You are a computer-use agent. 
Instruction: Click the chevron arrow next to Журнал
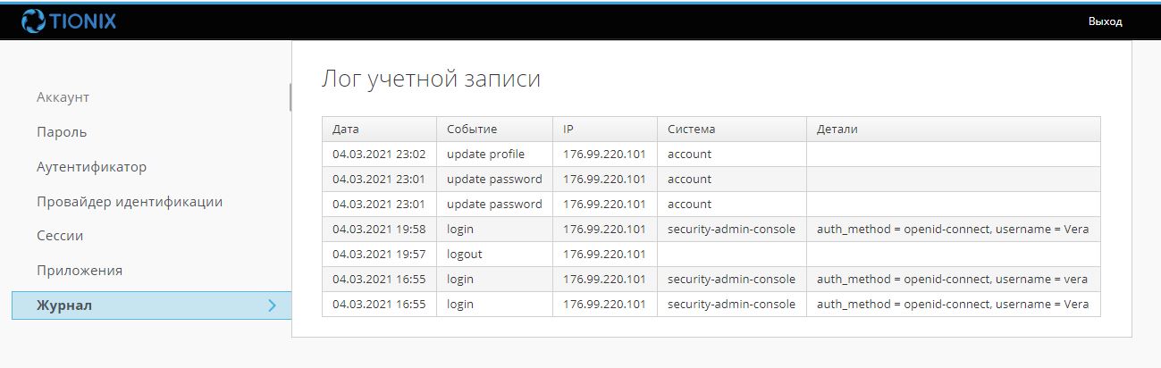[273, 305]
